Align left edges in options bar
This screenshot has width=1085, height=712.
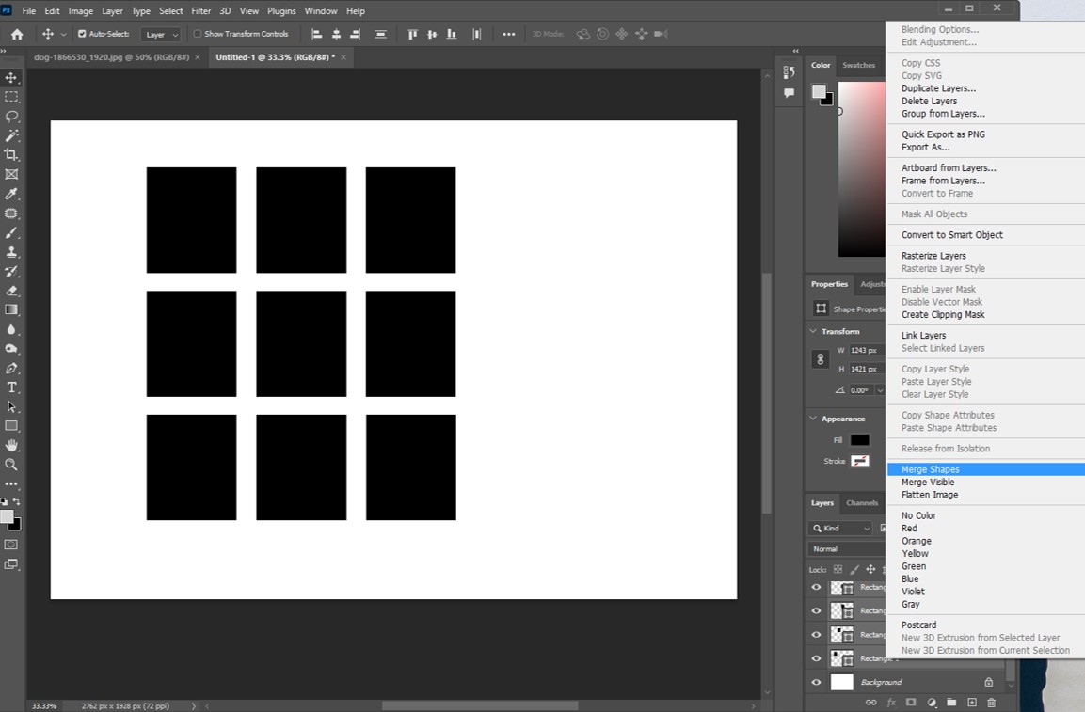[317, 34]
